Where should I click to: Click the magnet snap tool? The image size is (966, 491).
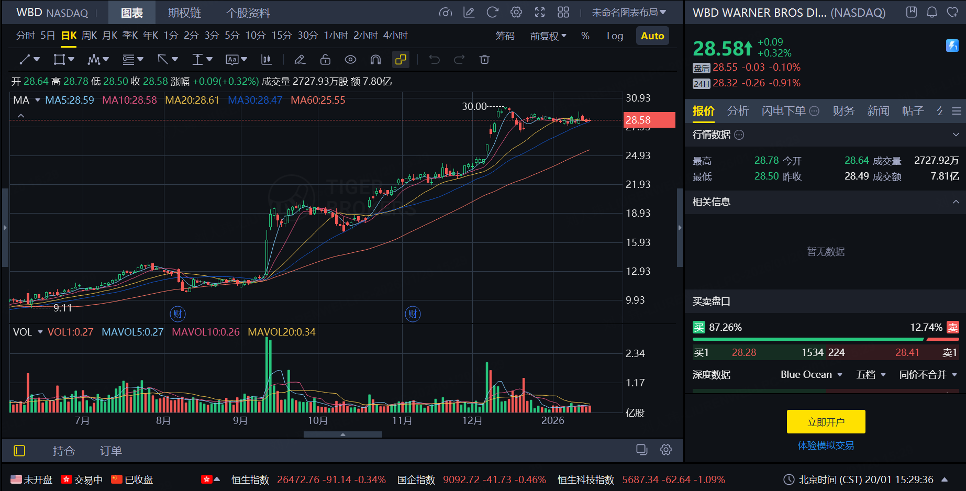pos(375,59)
